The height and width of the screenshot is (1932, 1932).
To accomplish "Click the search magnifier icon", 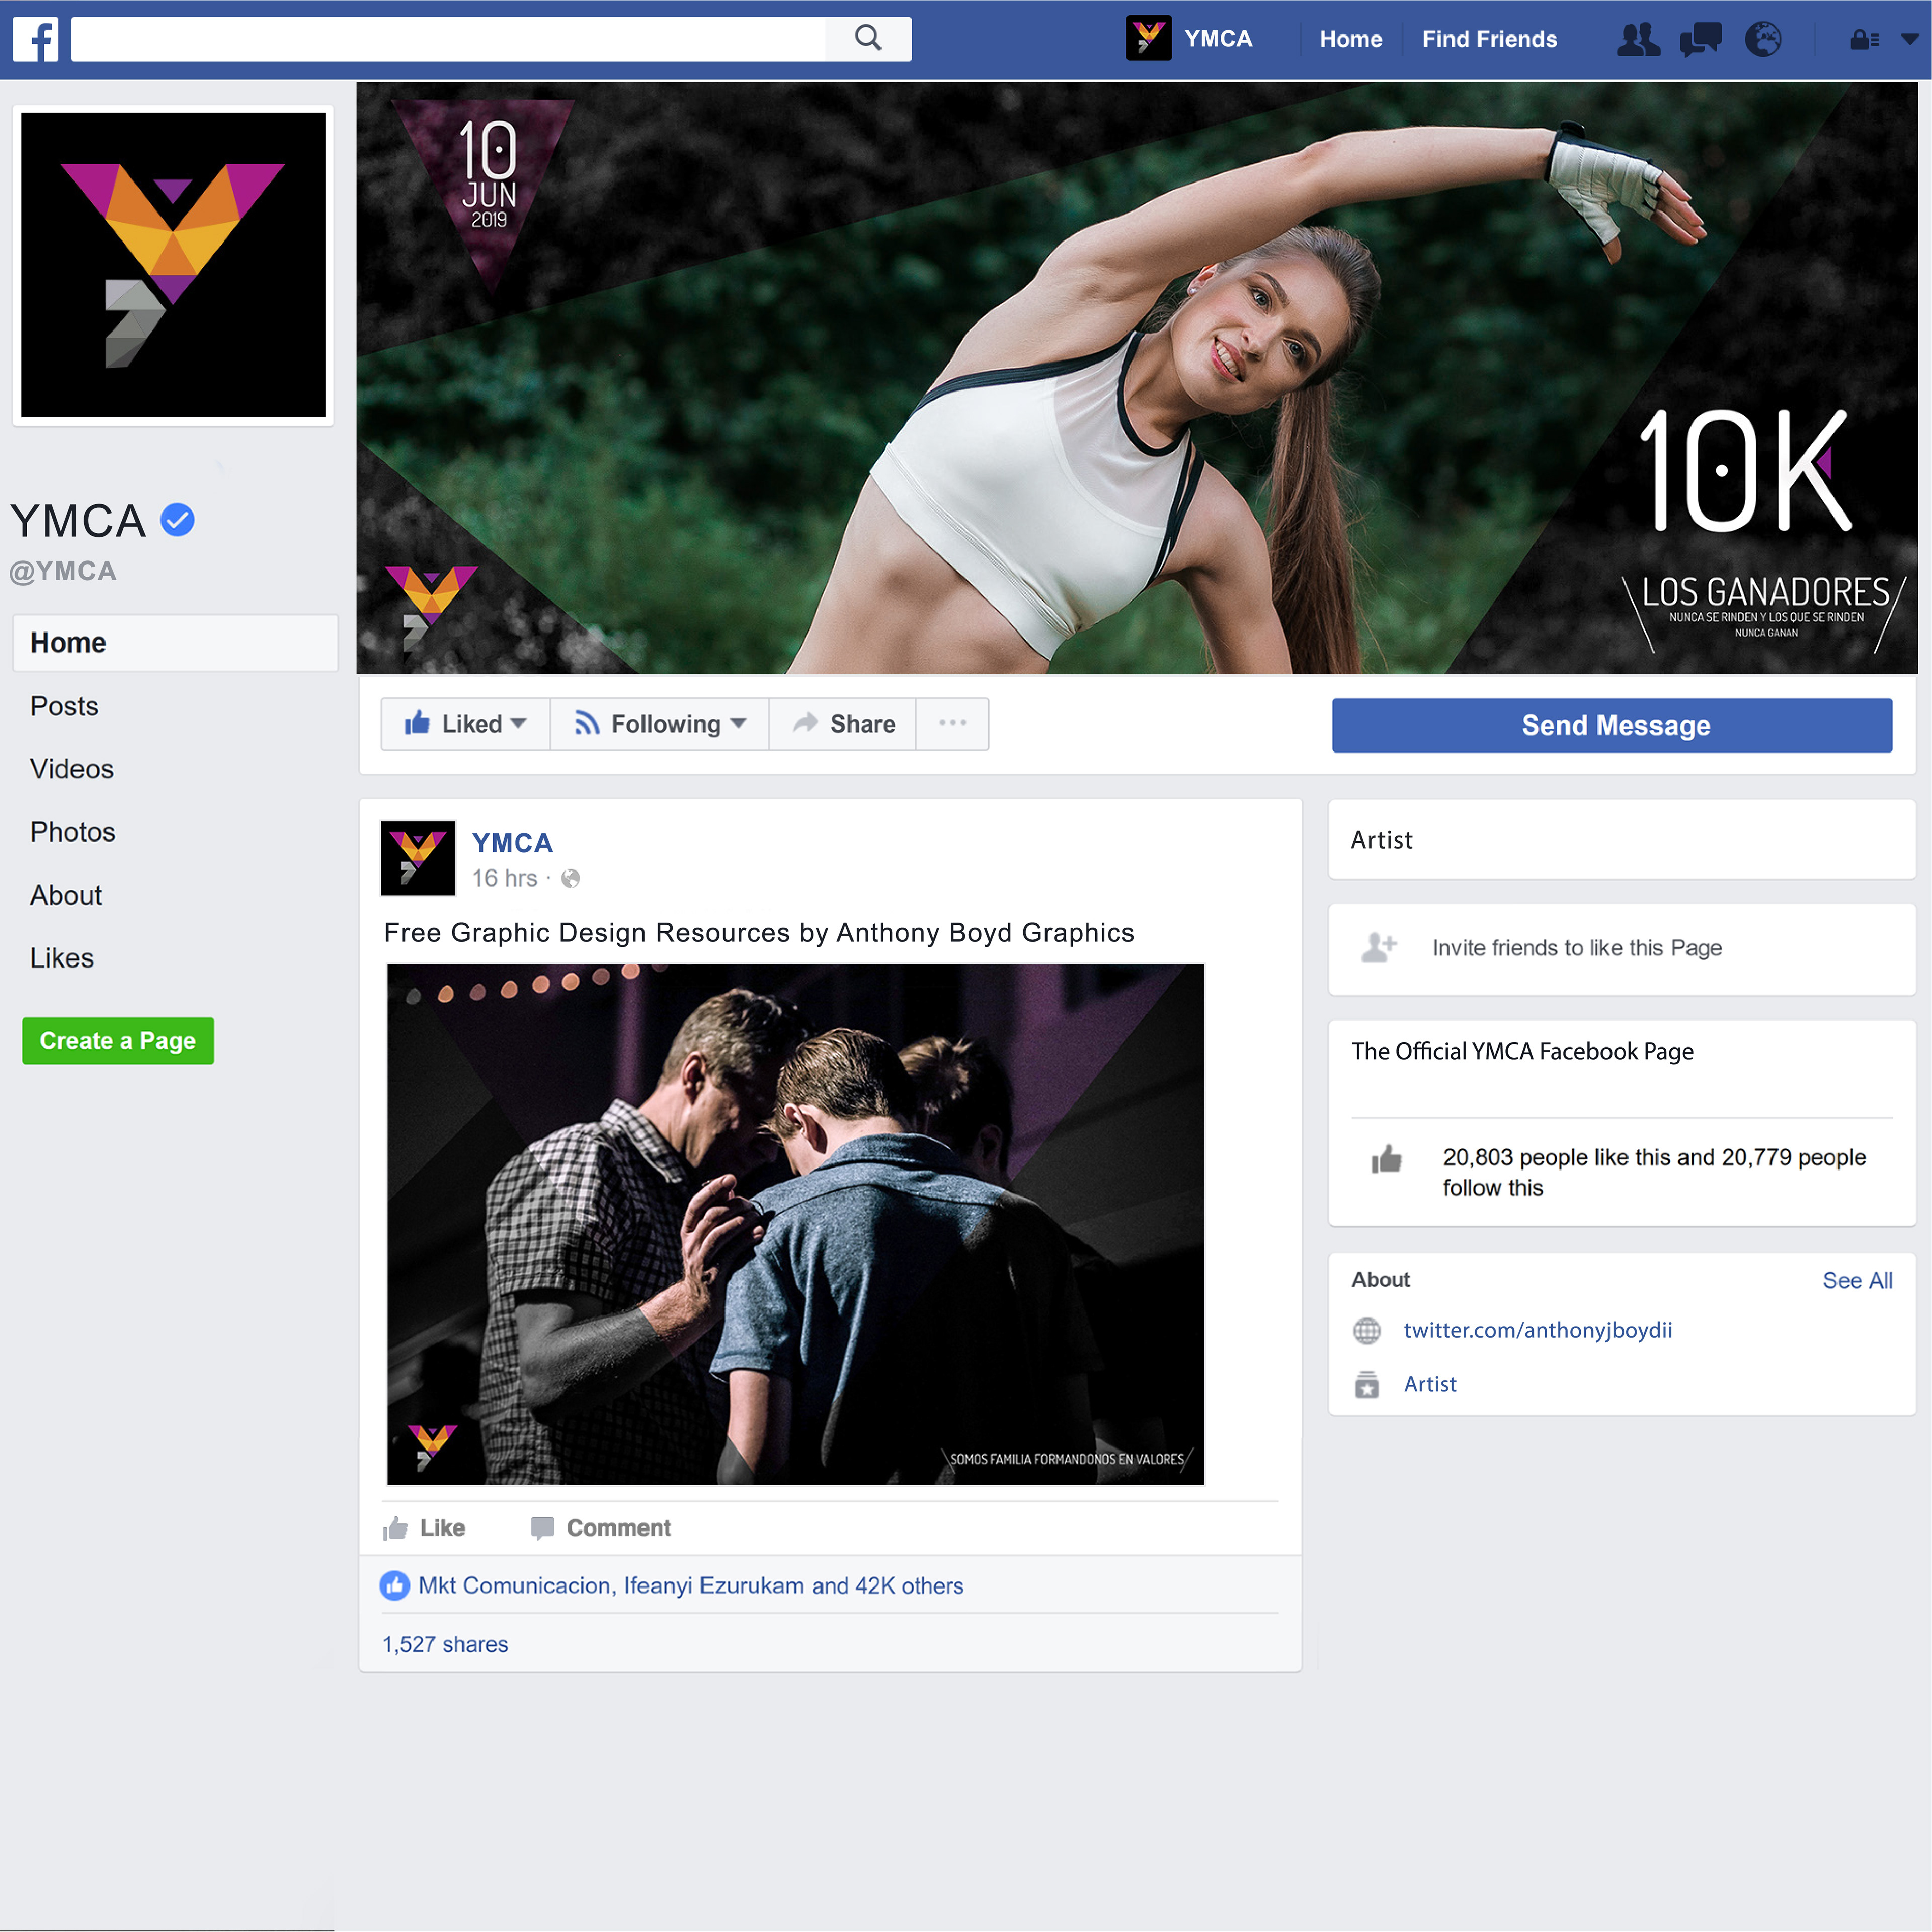I will coord(868,39).
